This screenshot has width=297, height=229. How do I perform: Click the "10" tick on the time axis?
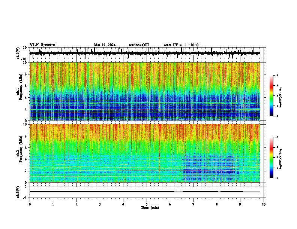(264, 204)
